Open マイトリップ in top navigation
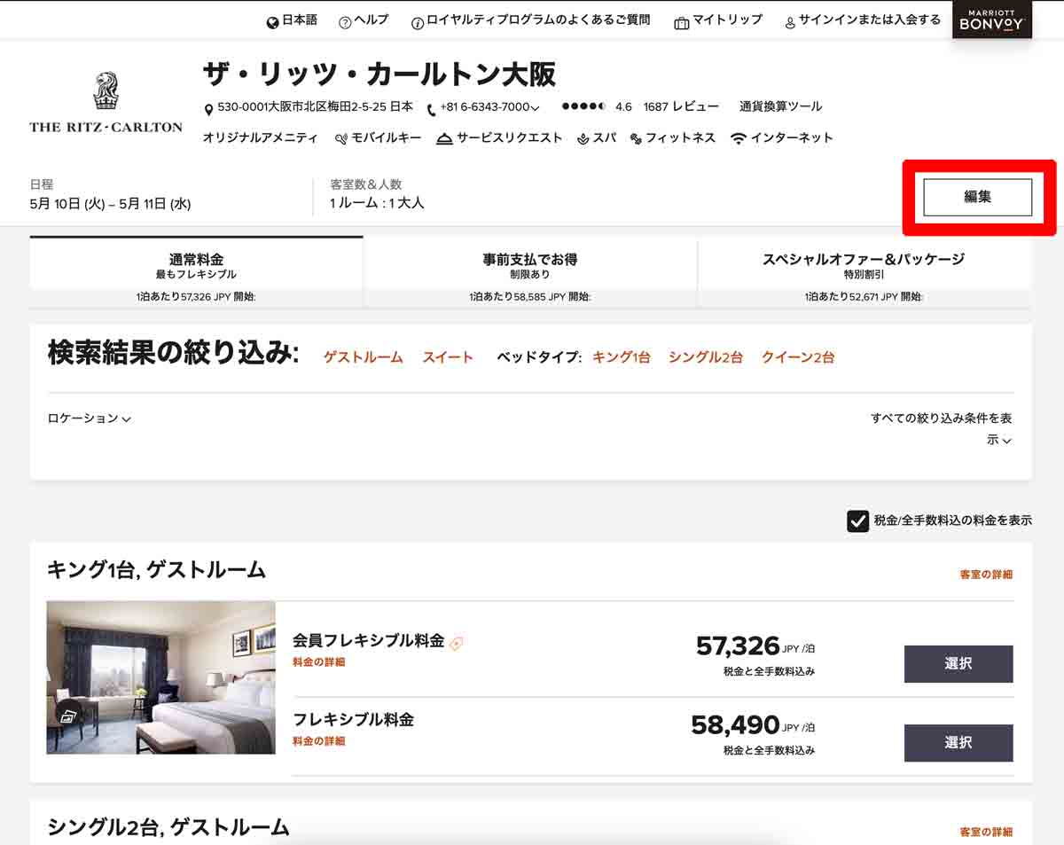1064x845 pixels. pos(727,20)
